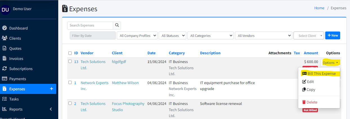Follow the Home breadcrumb link

pyautogui.click(x=319, y=8)
